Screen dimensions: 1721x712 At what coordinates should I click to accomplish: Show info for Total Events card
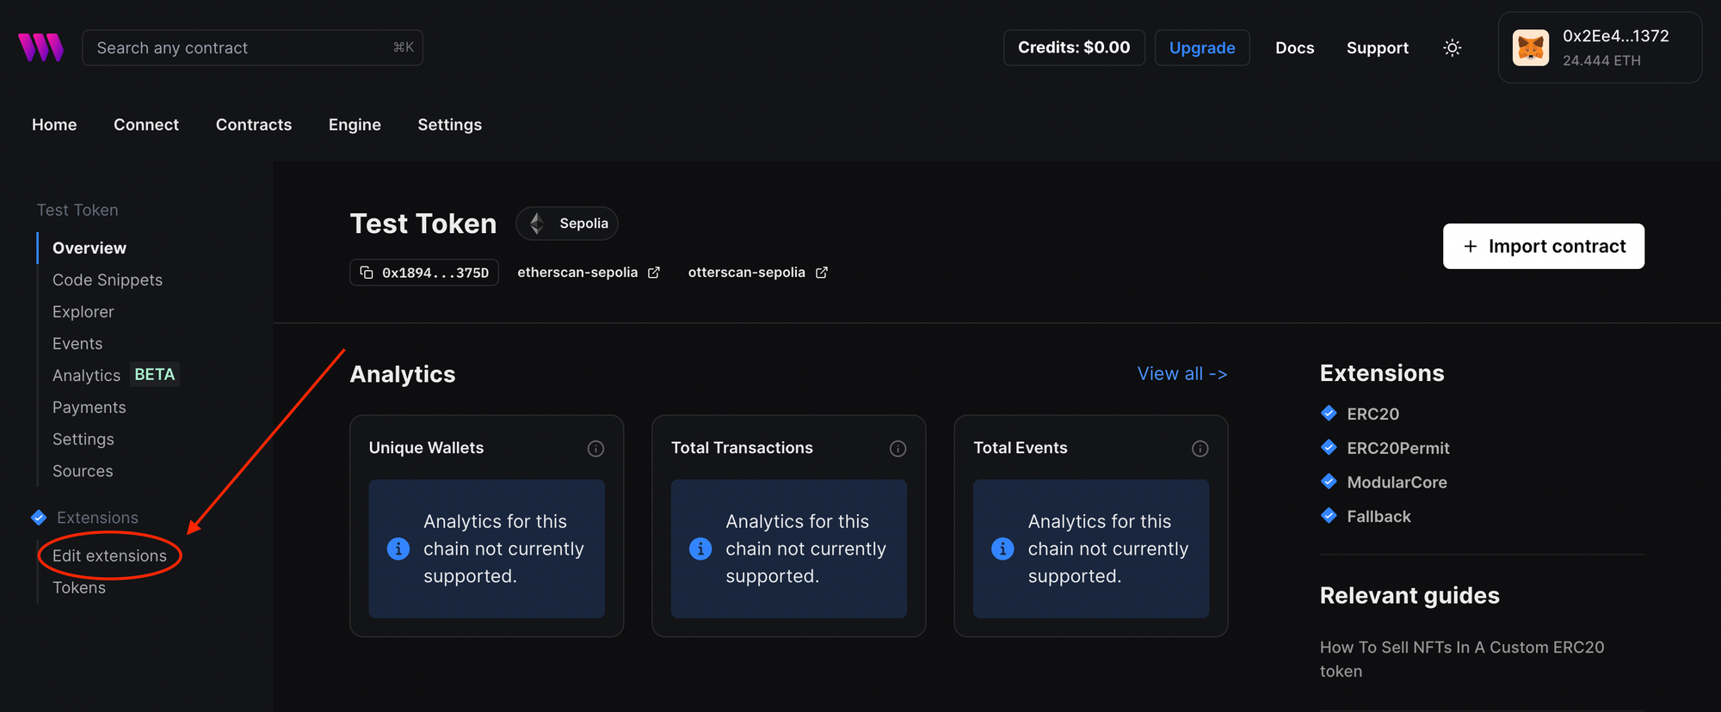pos(1200,449)
